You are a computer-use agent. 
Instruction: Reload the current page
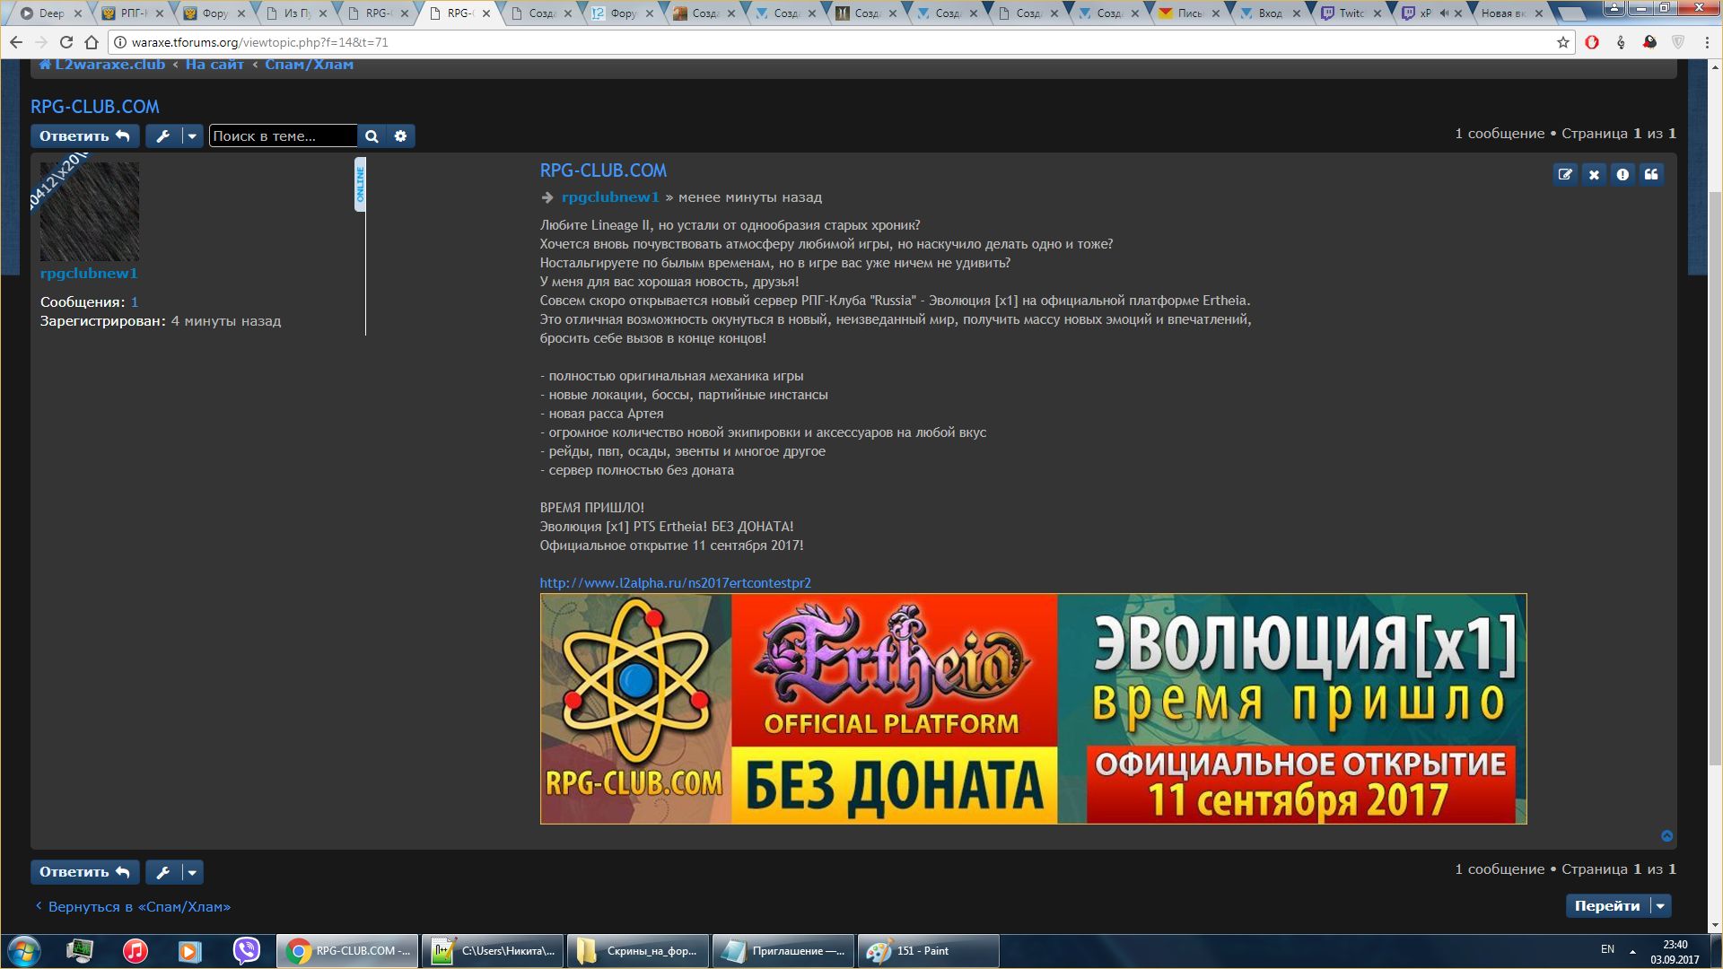66,42
